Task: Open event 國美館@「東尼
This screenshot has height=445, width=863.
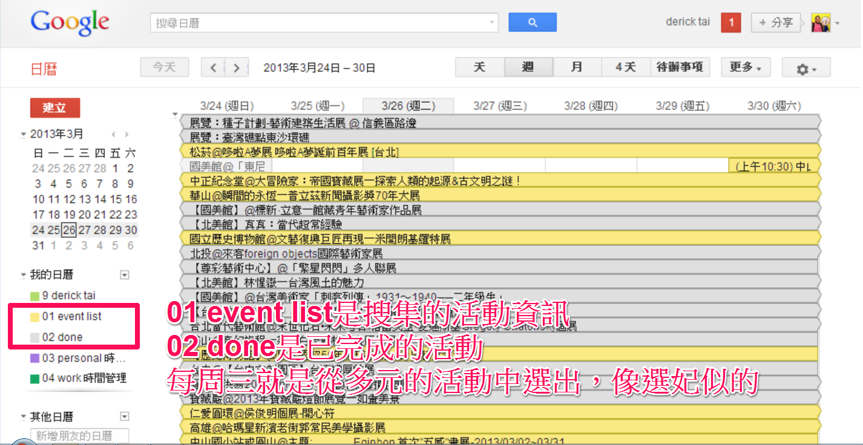Action: coord(226,166)
